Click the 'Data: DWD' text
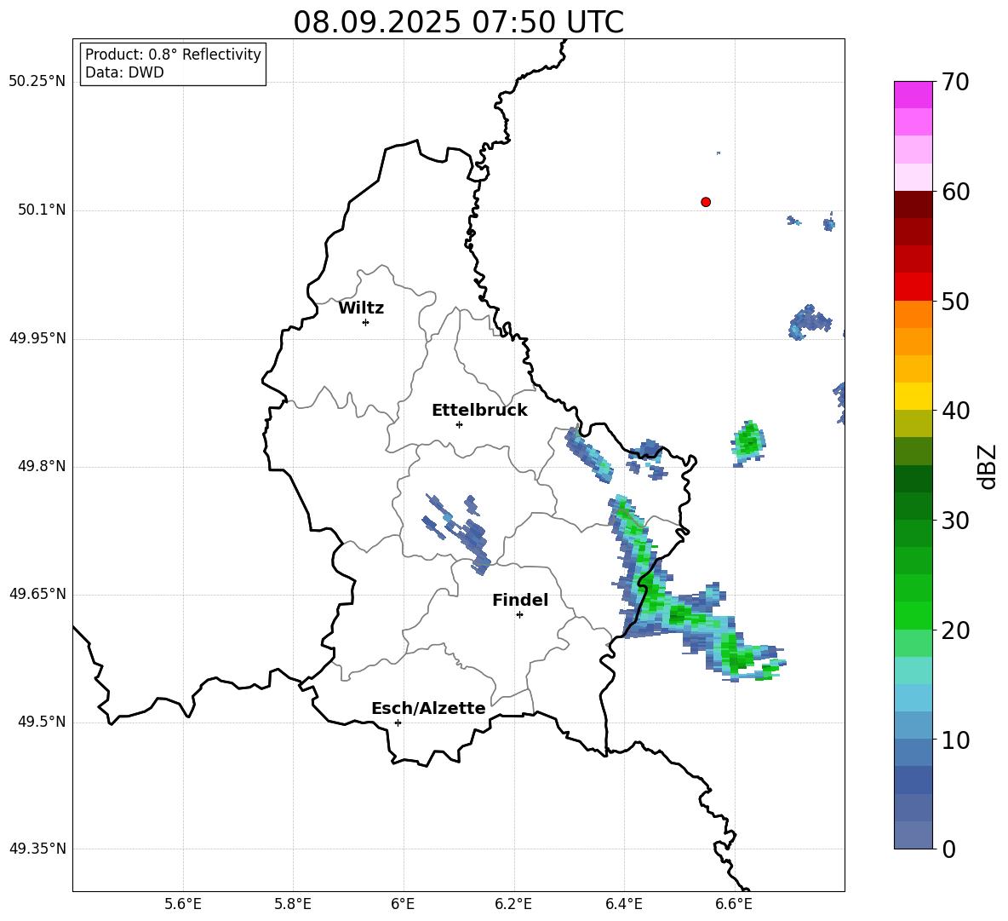Screen dimensions: 1008x921 click(124, 72)
